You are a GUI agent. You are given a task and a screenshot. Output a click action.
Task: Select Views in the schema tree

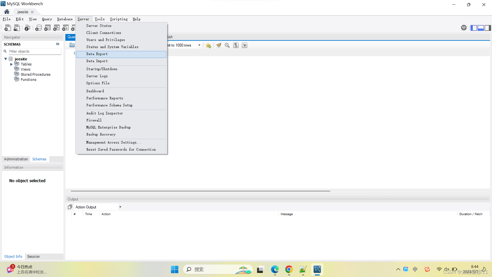25,69
